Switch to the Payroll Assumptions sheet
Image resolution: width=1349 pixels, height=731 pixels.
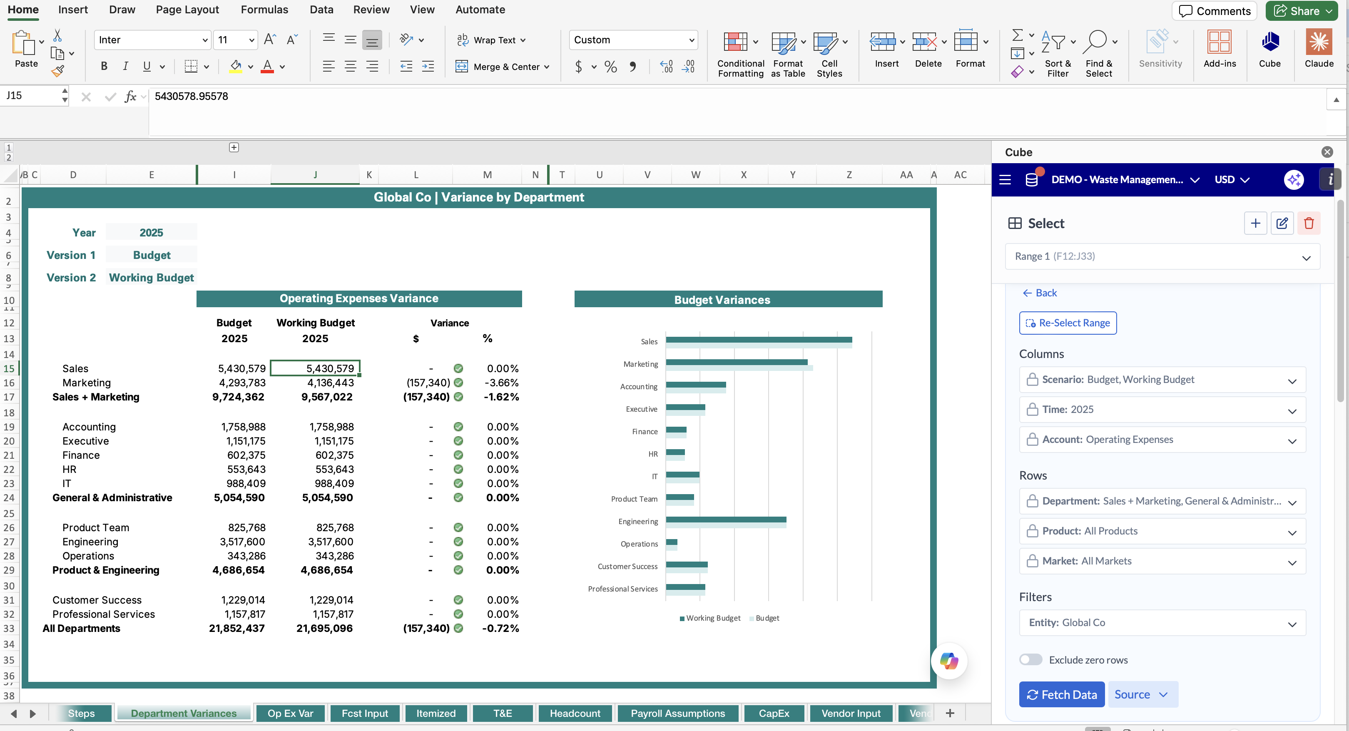678,713
